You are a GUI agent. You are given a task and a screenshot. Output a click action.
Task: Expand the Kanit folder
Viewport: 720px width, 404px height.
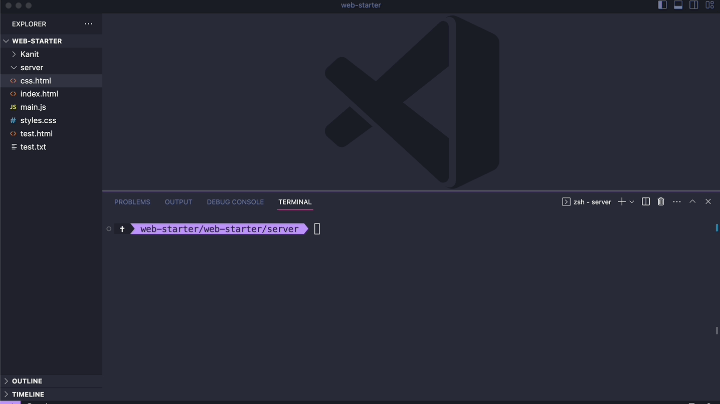coord(51,54)
